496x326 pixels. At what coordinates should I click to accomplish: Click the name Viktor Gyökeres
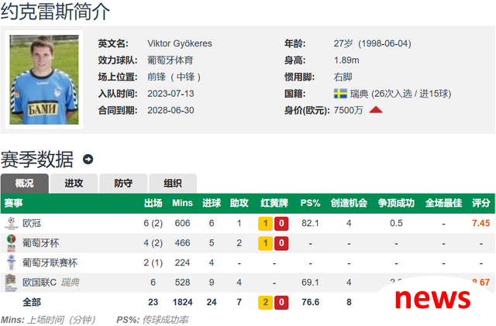coord(180,43)
